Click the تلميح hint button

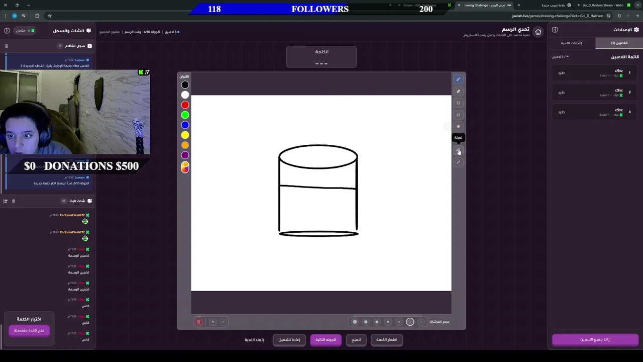[356, 340]
